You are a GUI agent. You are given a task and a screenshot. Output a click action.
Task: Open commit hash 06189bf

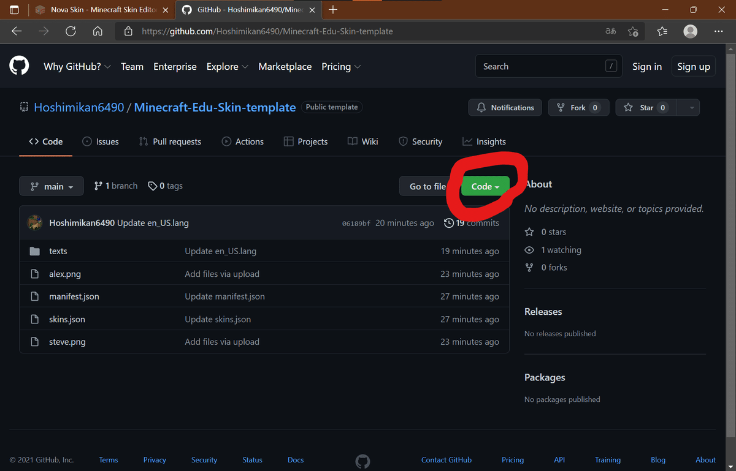[356, 224]
